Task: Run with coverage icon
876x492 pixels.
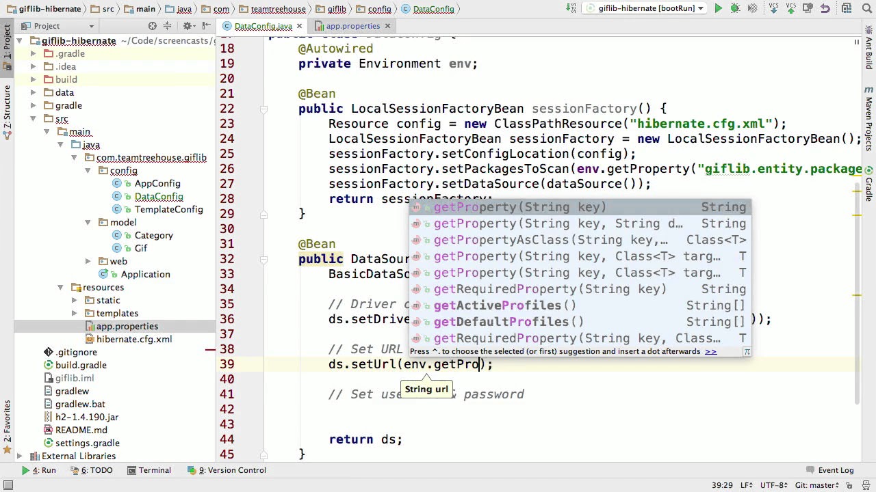Action: coord(751,9)
